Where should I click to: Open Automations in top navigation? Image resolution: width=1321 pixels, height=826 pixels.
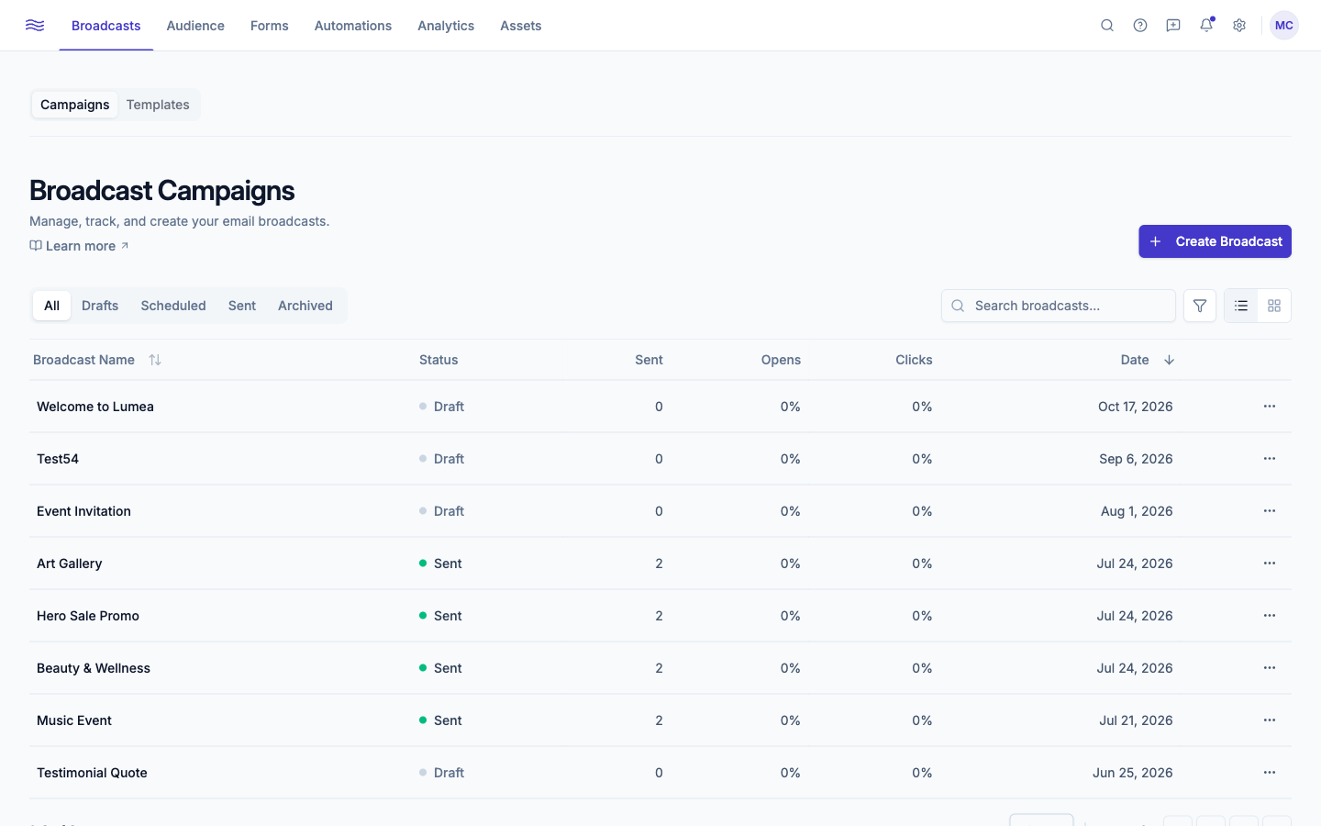(353, 26)
